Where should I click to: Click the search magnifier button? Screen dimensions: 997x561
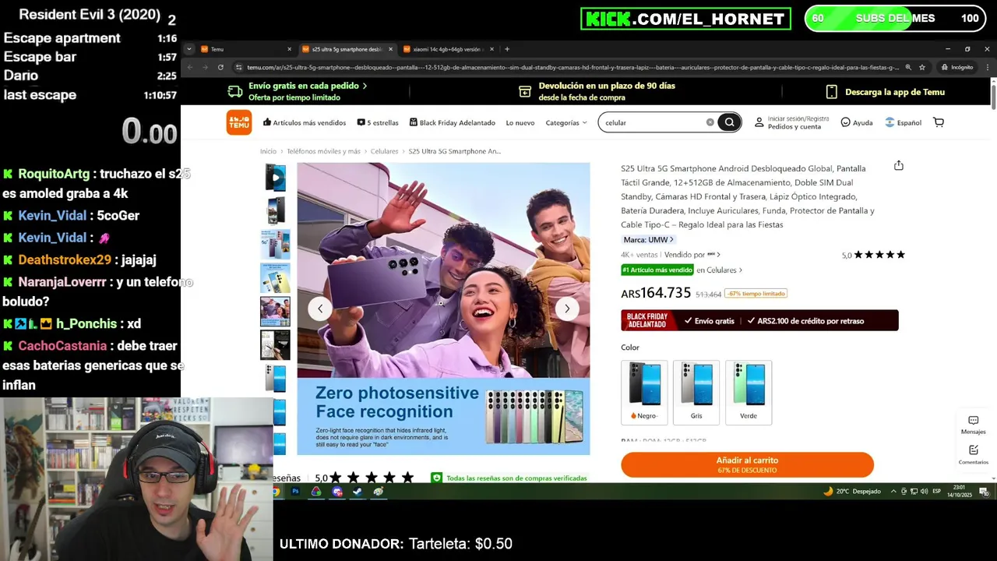(729, 122)
